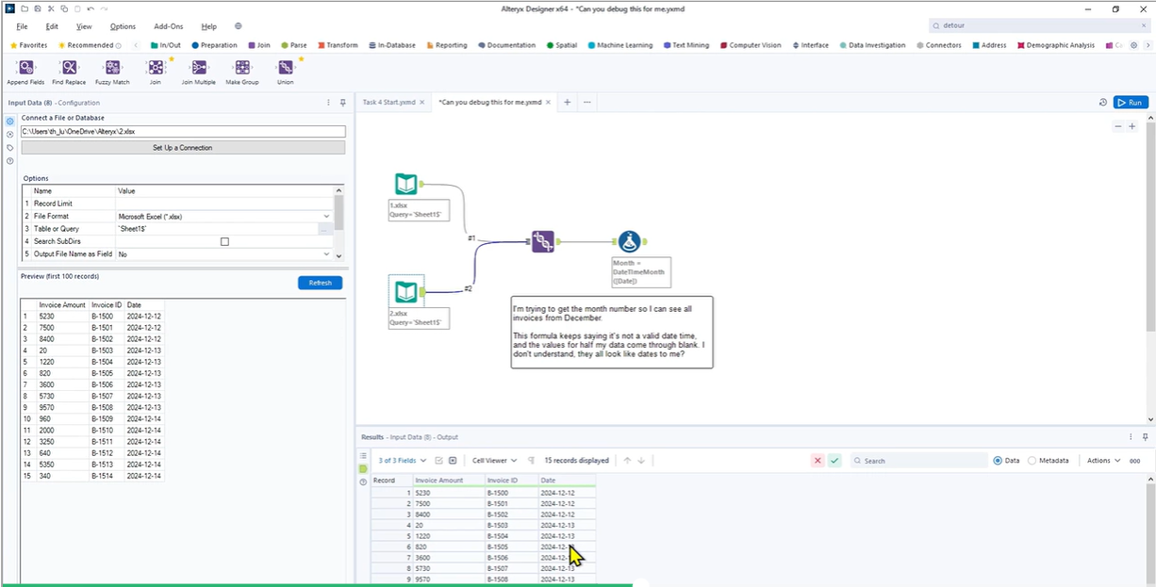Click Set Up a Connection button
Viewport: 1156px width, 587px height.
(x=183, y=148)
